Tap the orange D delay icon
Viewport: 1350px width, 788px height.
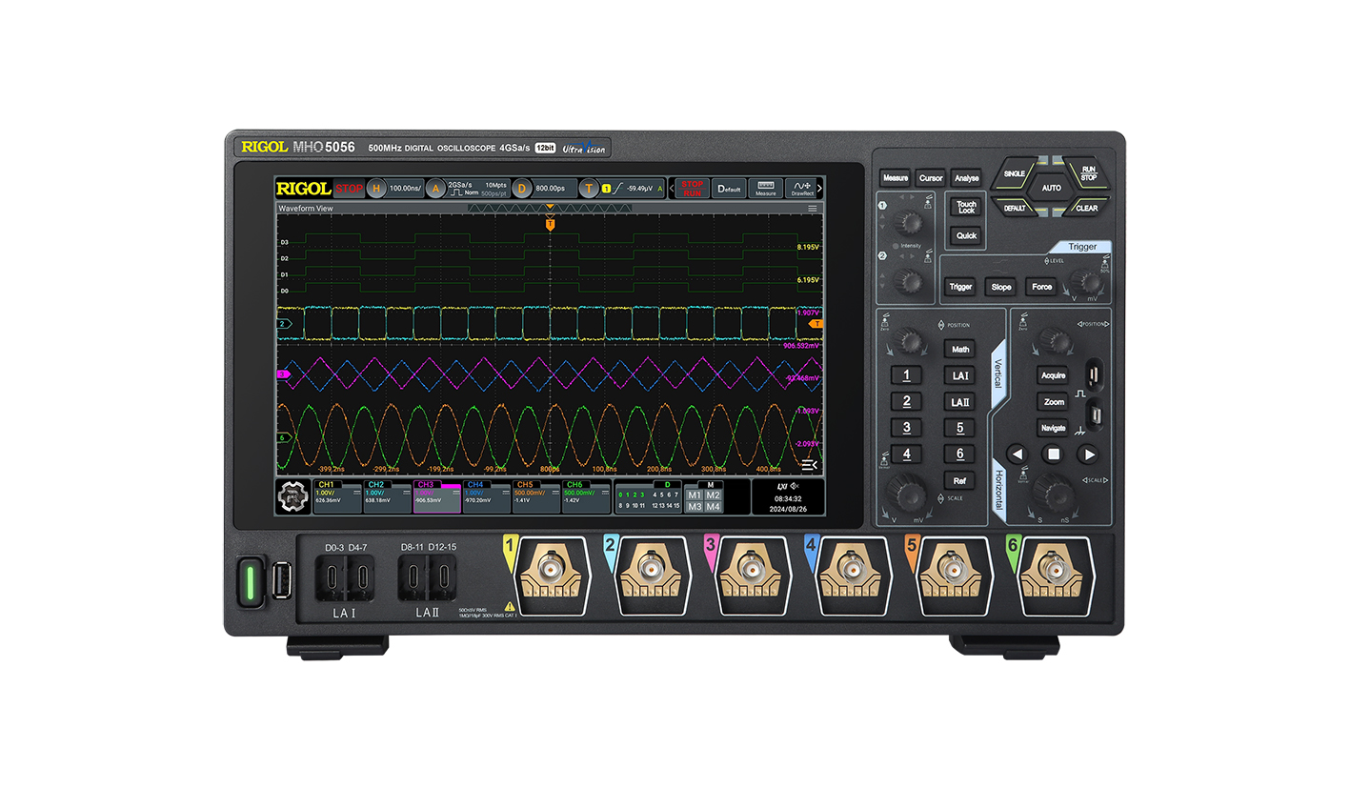click(522, 189)
